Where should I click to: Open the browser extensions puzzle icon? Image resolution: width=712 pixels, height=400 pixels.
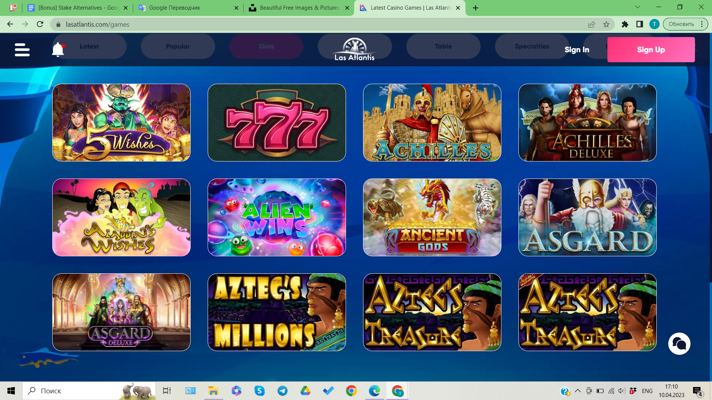[625, 24]
